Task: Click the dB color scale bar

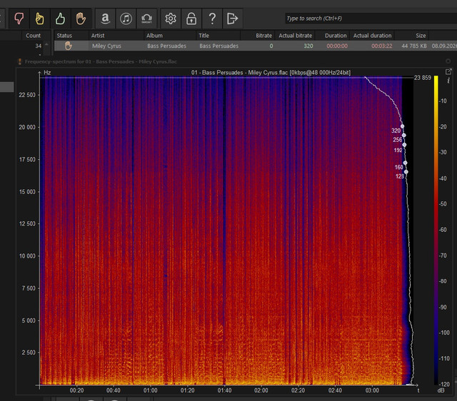Action: (436, 230)
